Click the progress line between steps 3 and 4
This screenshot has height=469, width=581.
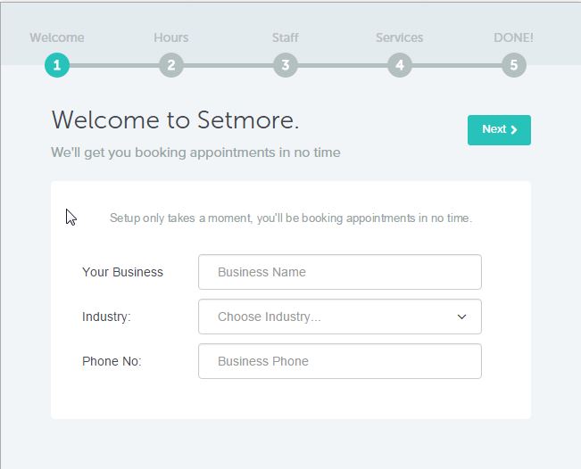[343, 65]
